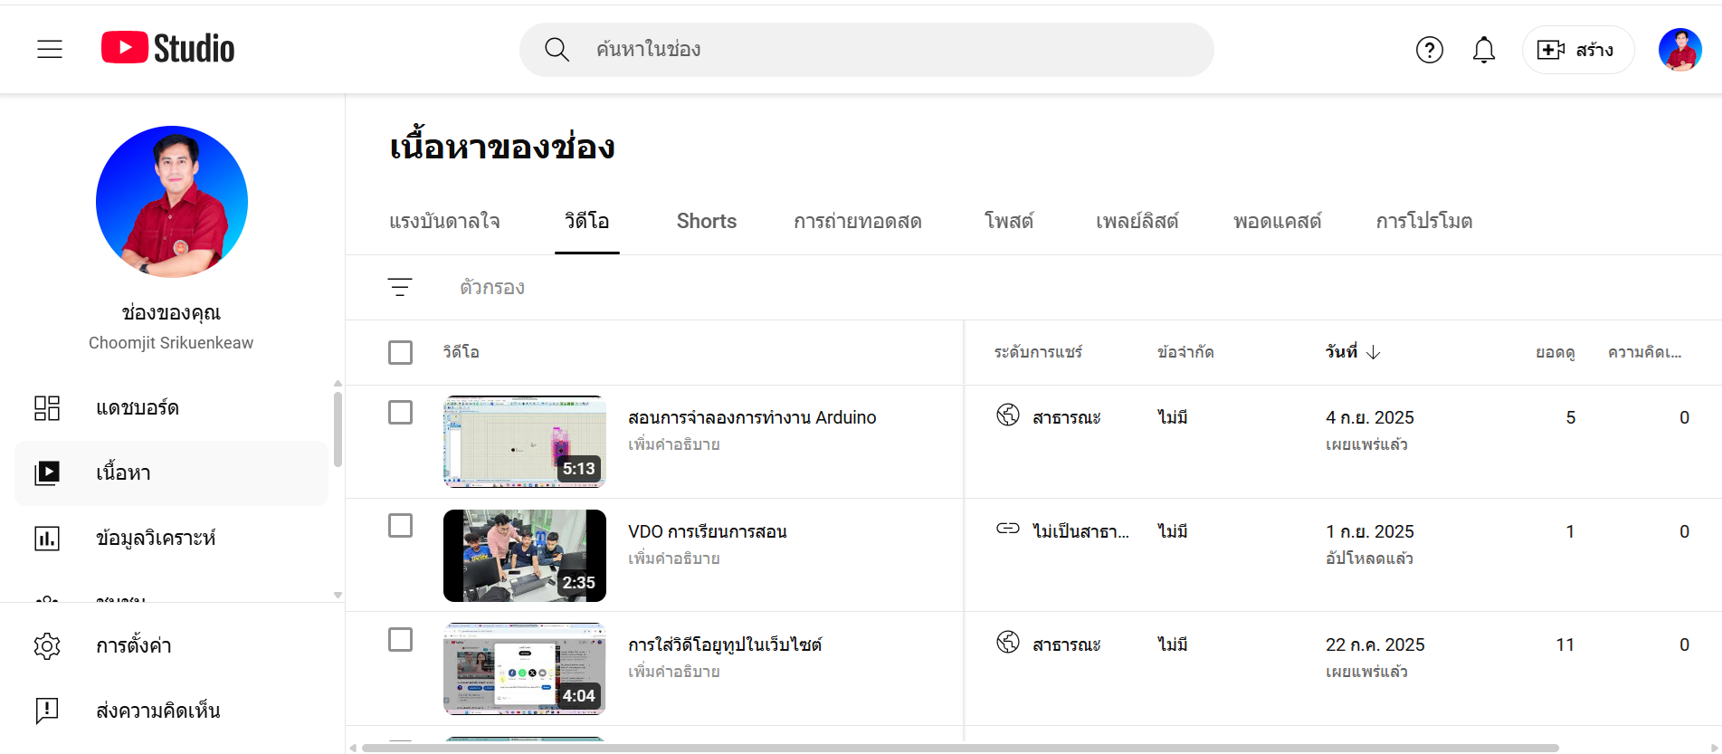
Task: Open the help question mark icon
Action: point(1429,50)
